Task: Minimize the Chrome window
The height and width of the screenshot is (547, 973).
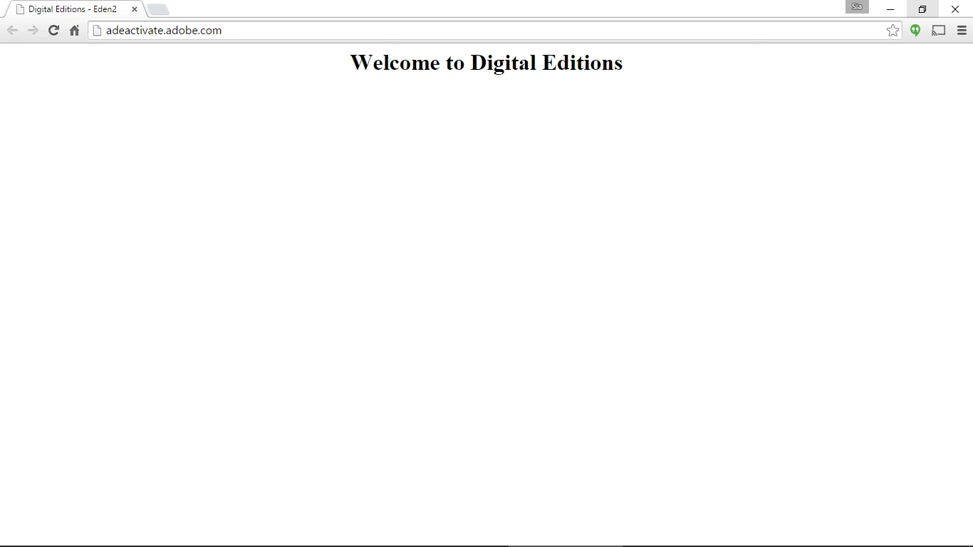Action: (890, 9)
